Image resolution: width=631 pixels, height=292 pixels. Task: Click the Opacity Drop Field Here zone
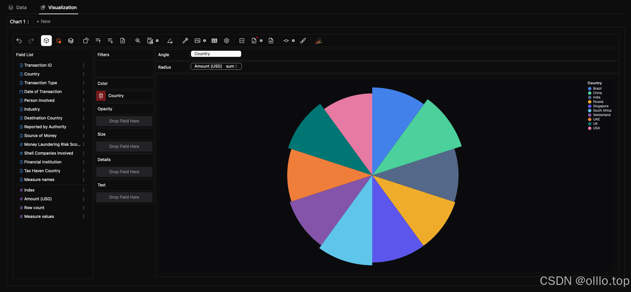pyautogui.click(x=124, y=121)
